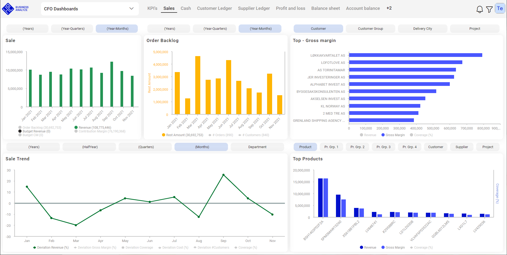Viewport: 507px width, 255px height.
Task: Toggle the Revenue legend in Top Products
Action: [368, 247]
